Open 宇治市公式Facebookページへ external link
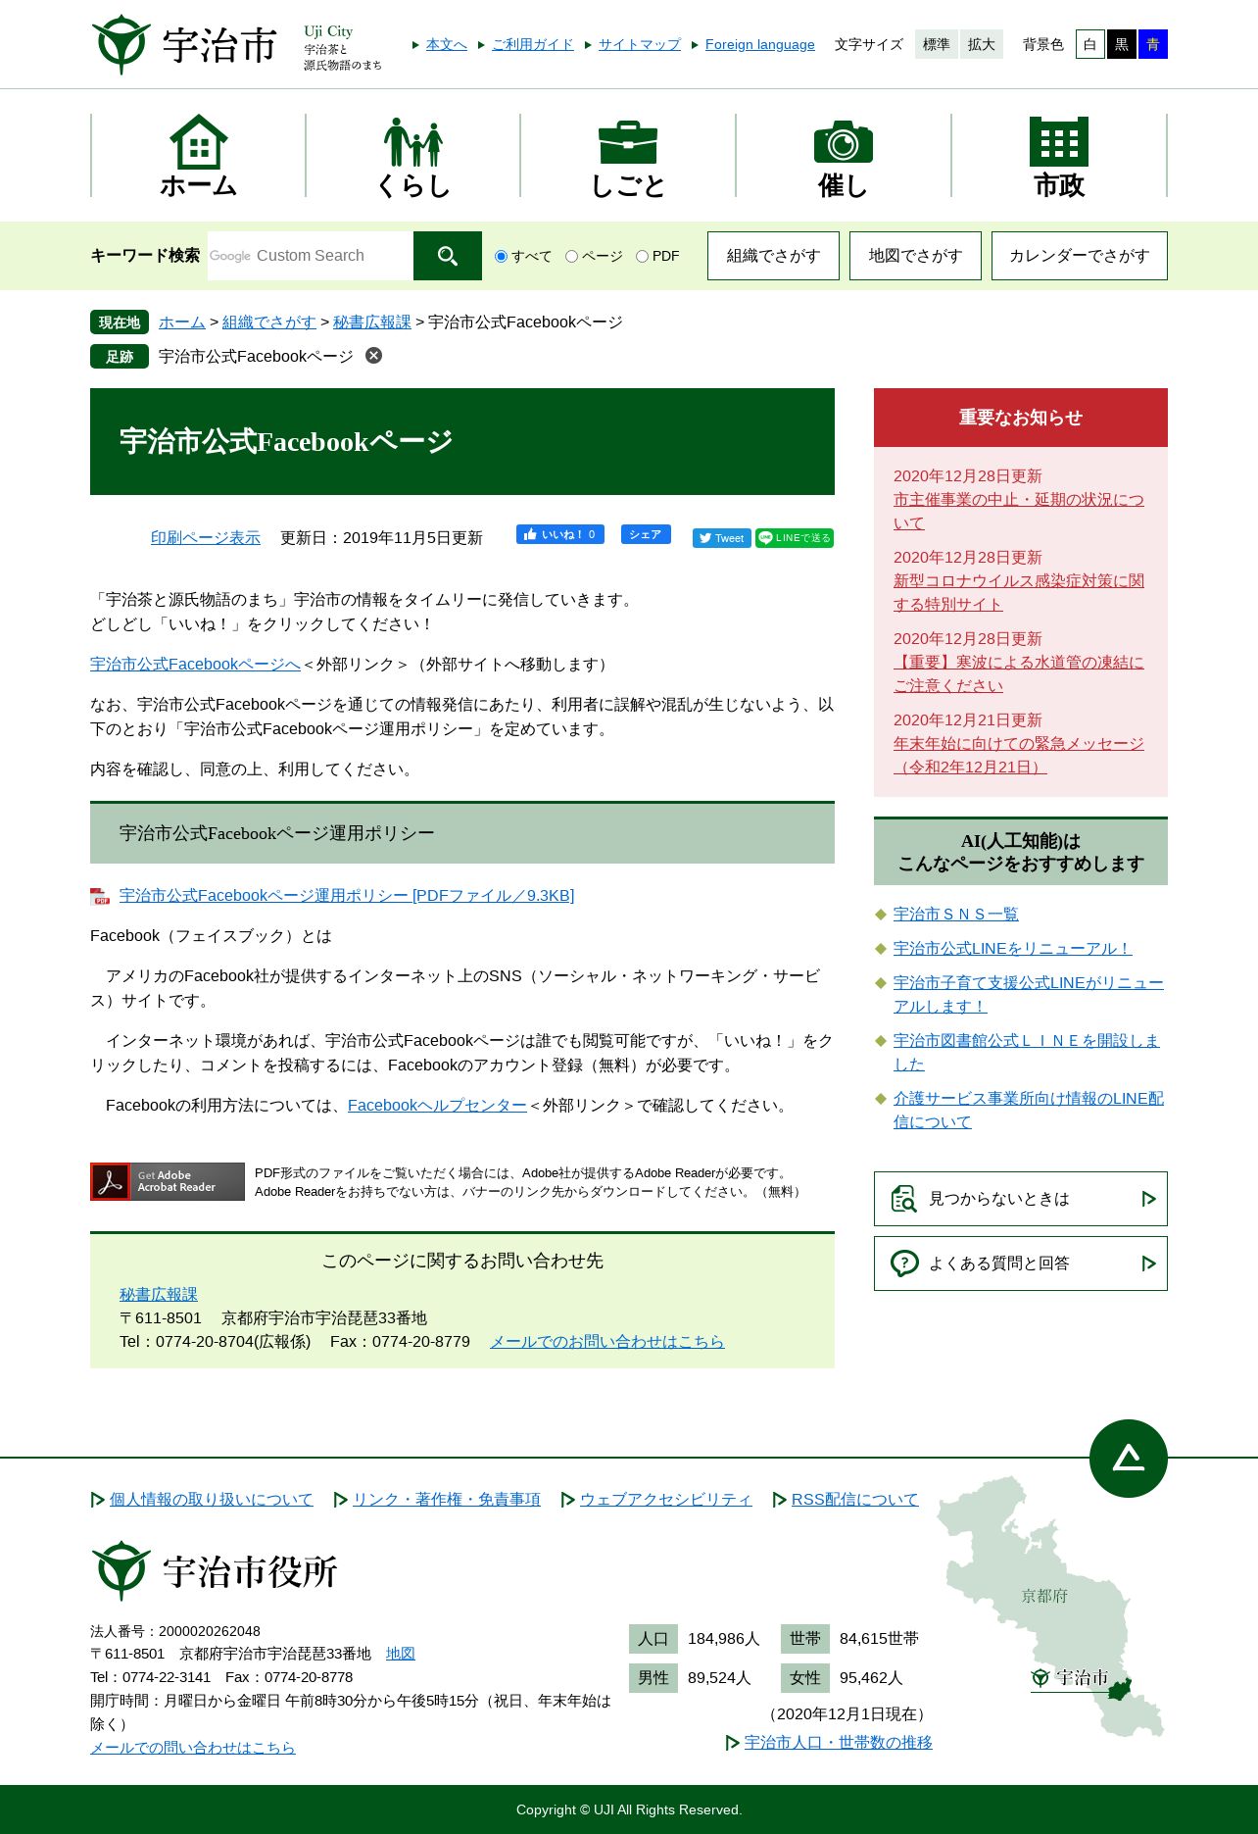The image size is (1258, 1834). (195, 664)
